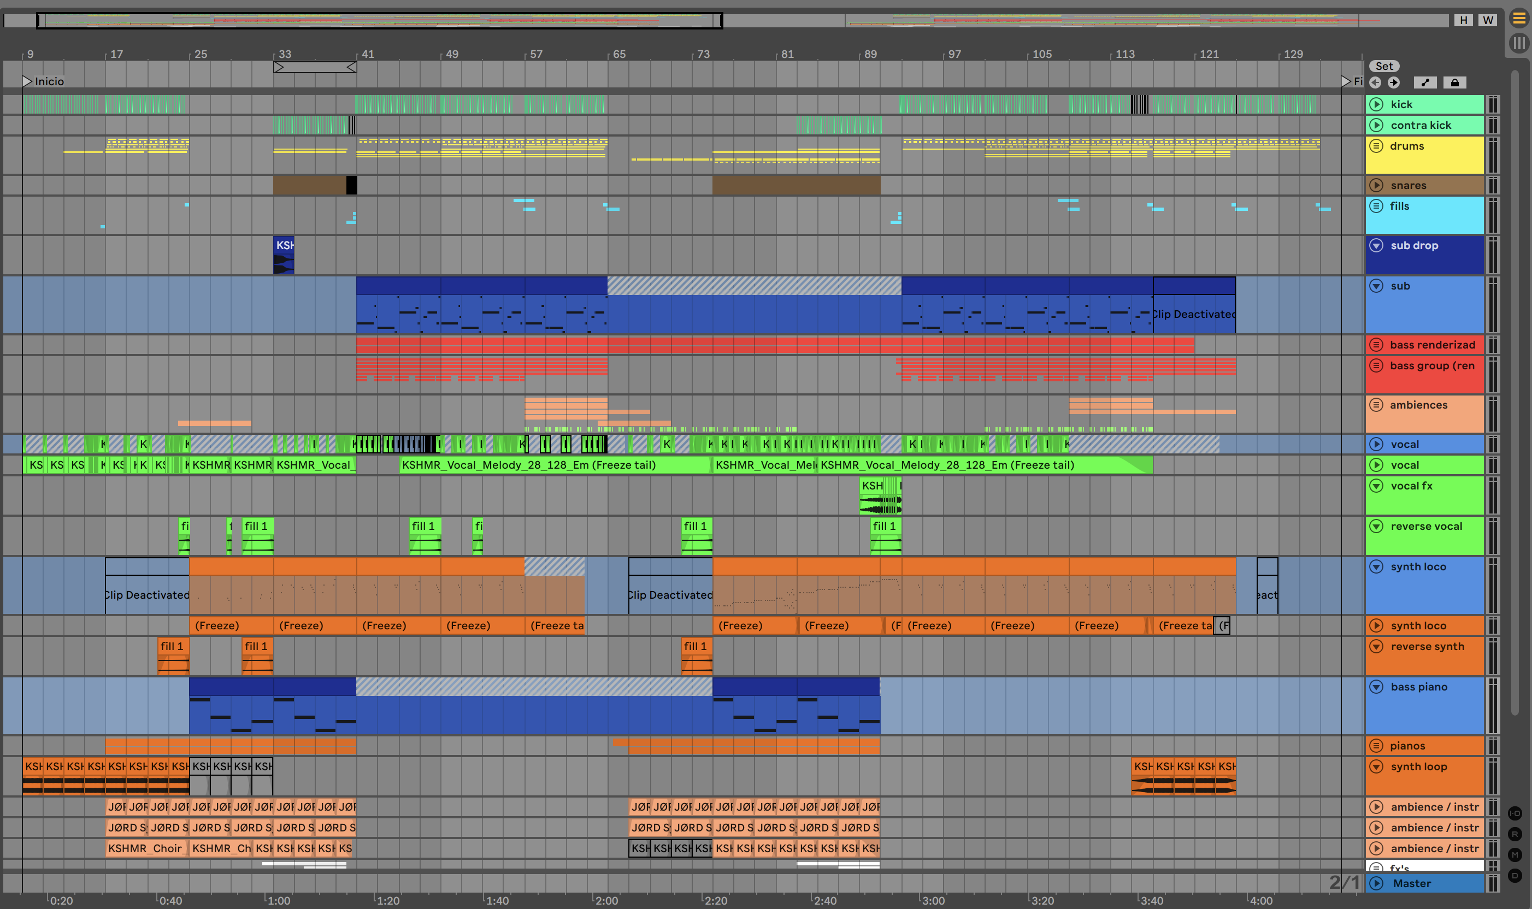Screen dimensions: 1532x909
Task: Show the I-O section button
Action: point(1514,813)
